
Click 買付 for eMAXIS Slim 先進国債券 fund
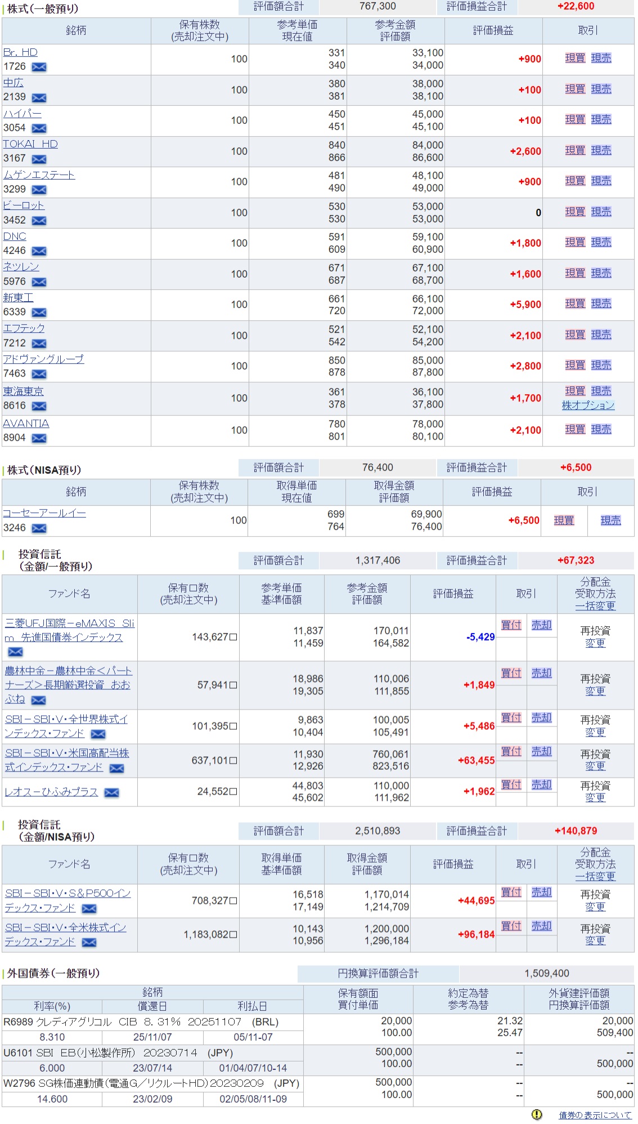(x=511, y=625)
